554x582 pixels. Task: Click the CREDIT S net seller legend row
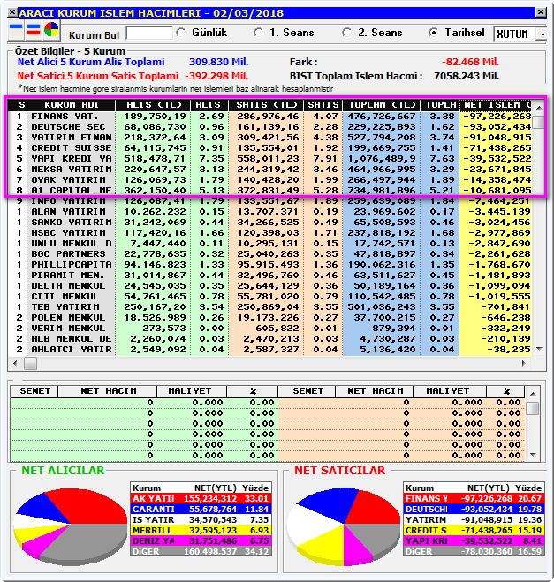474,531
